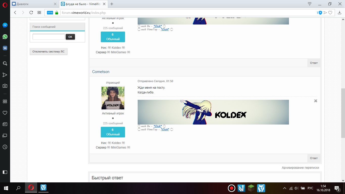Open Speed Dial from address bar
Screen dimensions: 345x194
(x=39, y=12)
